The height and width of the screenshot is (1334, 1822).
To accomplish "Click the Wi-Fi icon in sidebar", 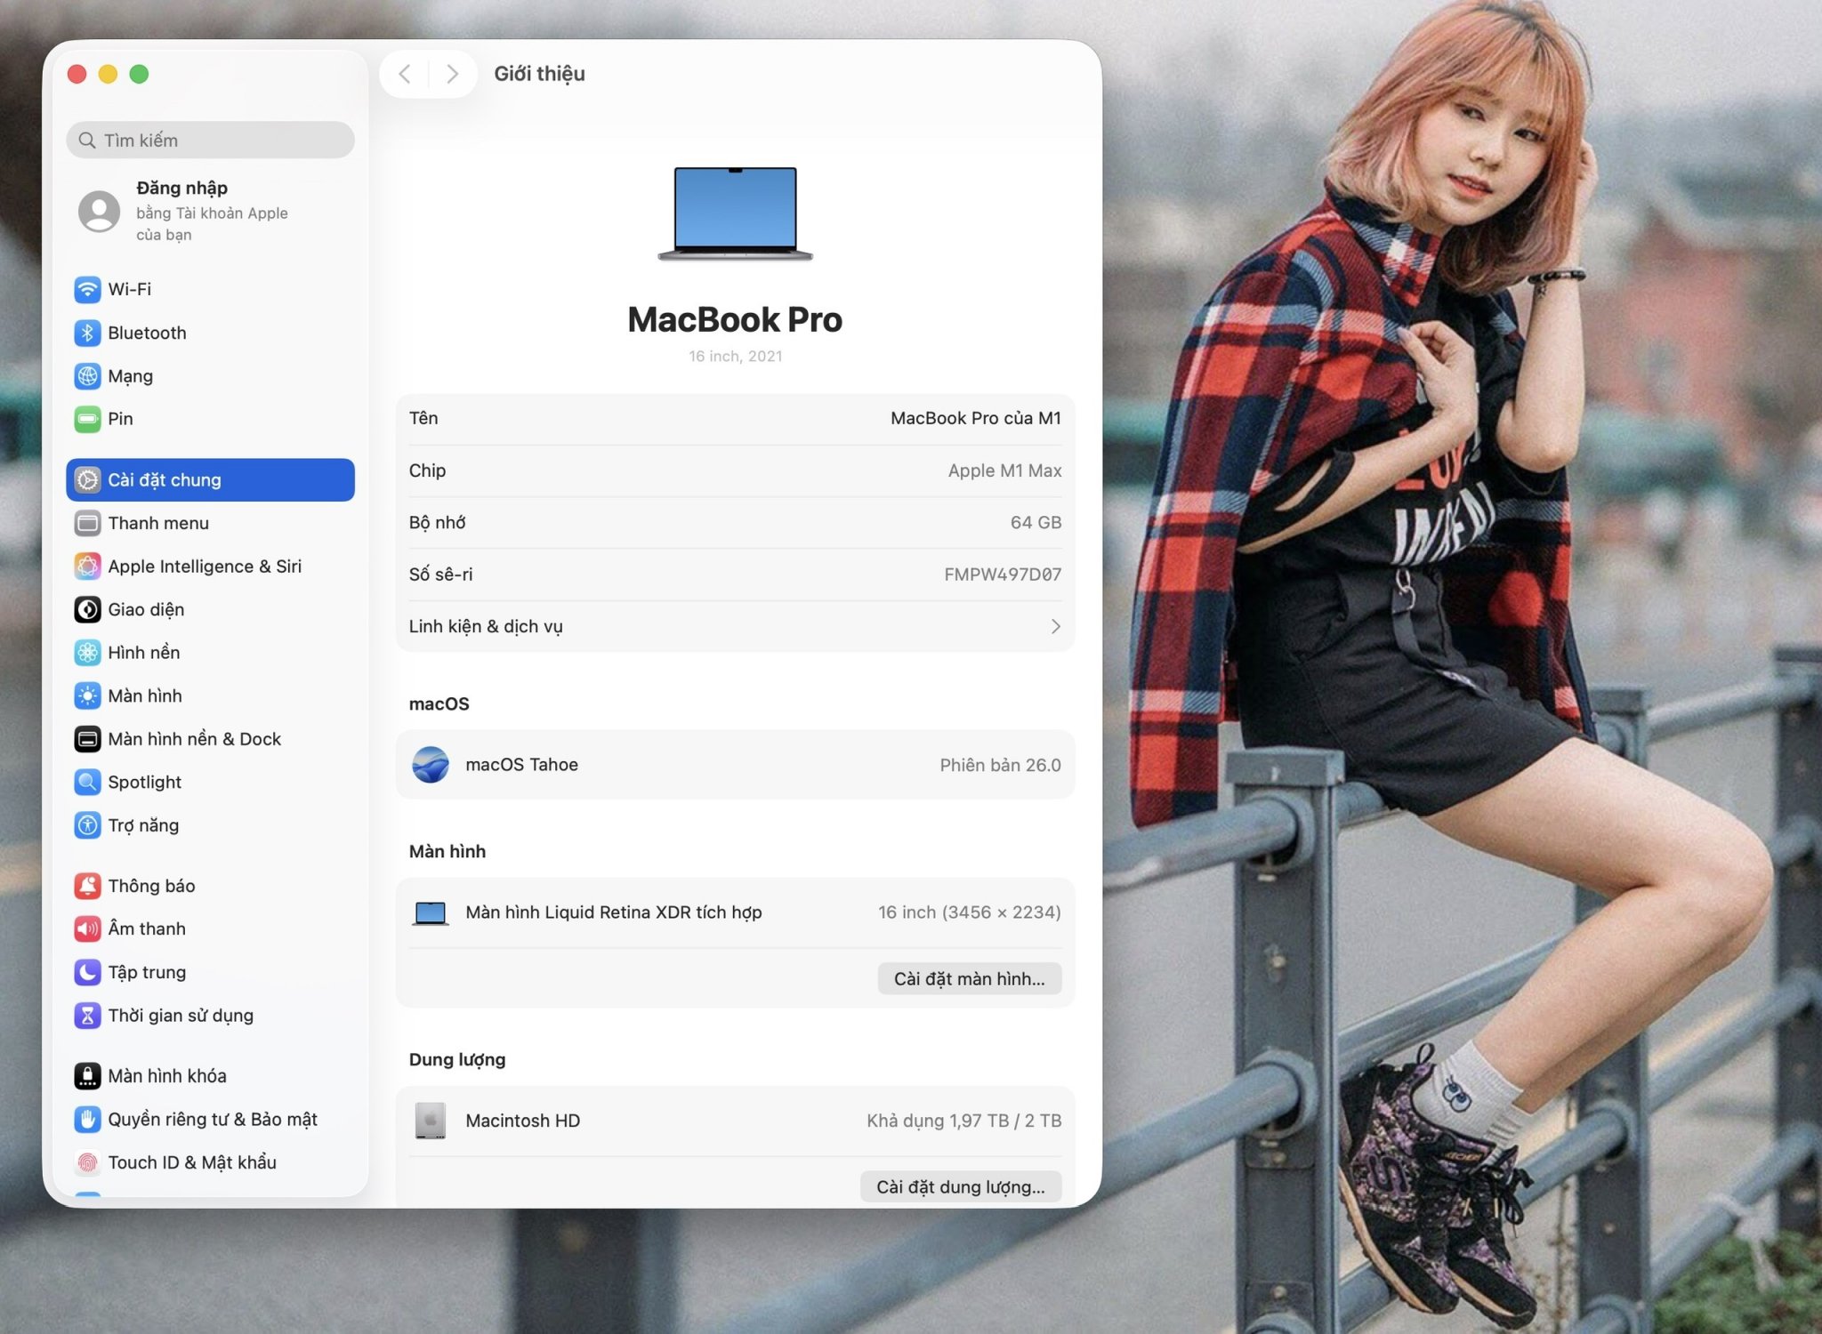I will tap(87, 289).
